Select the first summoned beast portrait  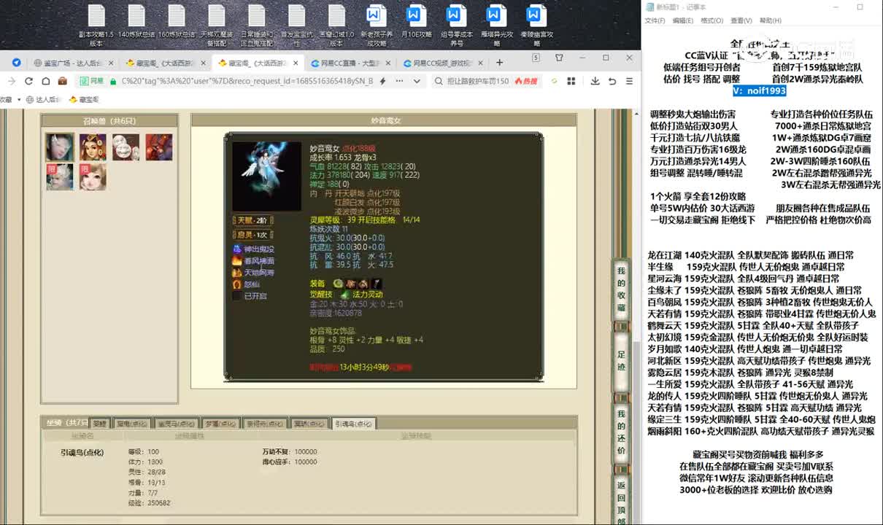point(60,147)
